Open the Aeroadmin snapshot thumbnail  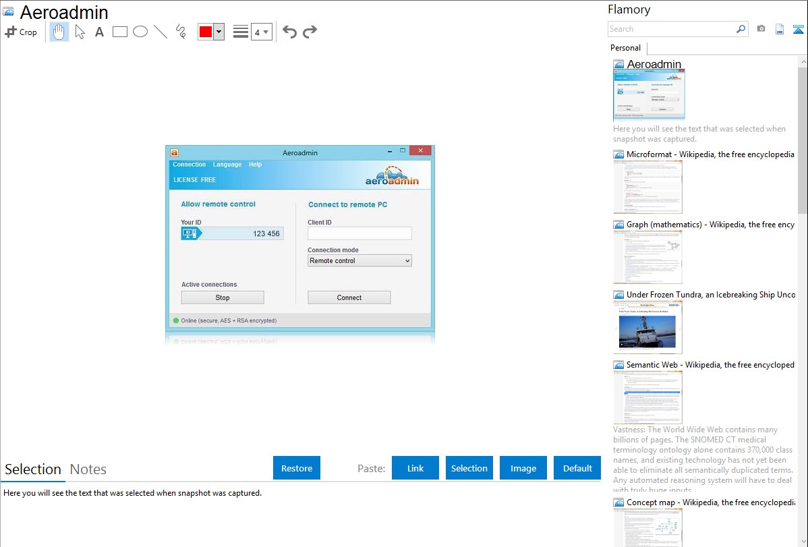point(649,95)
